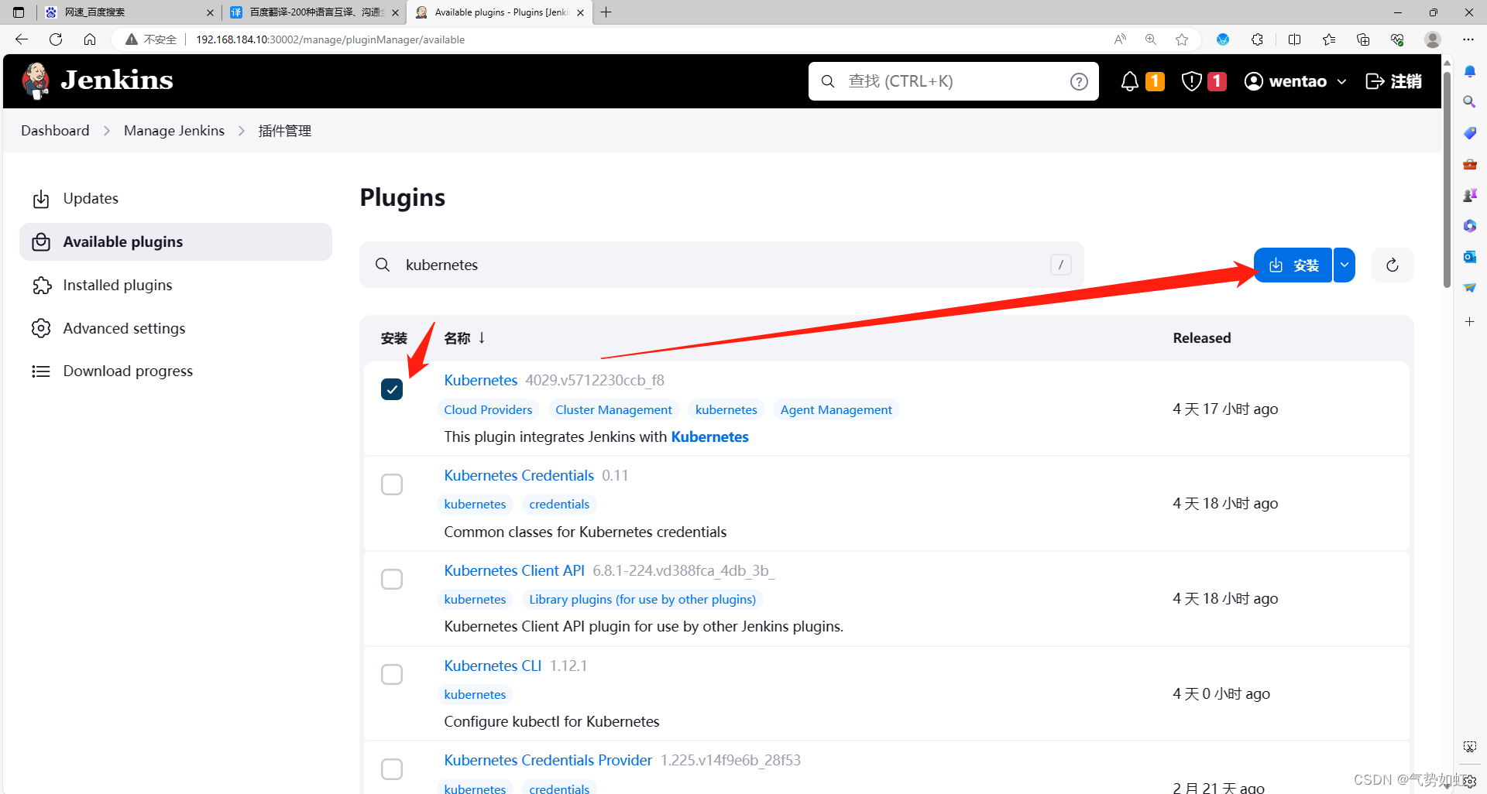The width and height of the screenshot is (1487, 794).
Task: Click the tab actions menu icon
Action: tap(19, 12)
